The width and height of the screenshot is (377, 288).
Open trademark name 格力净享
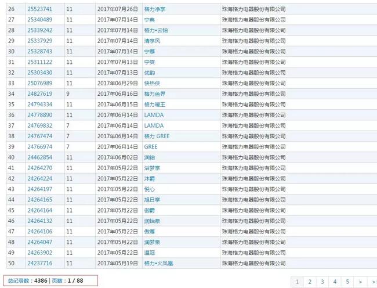click(x=155, y=9)
